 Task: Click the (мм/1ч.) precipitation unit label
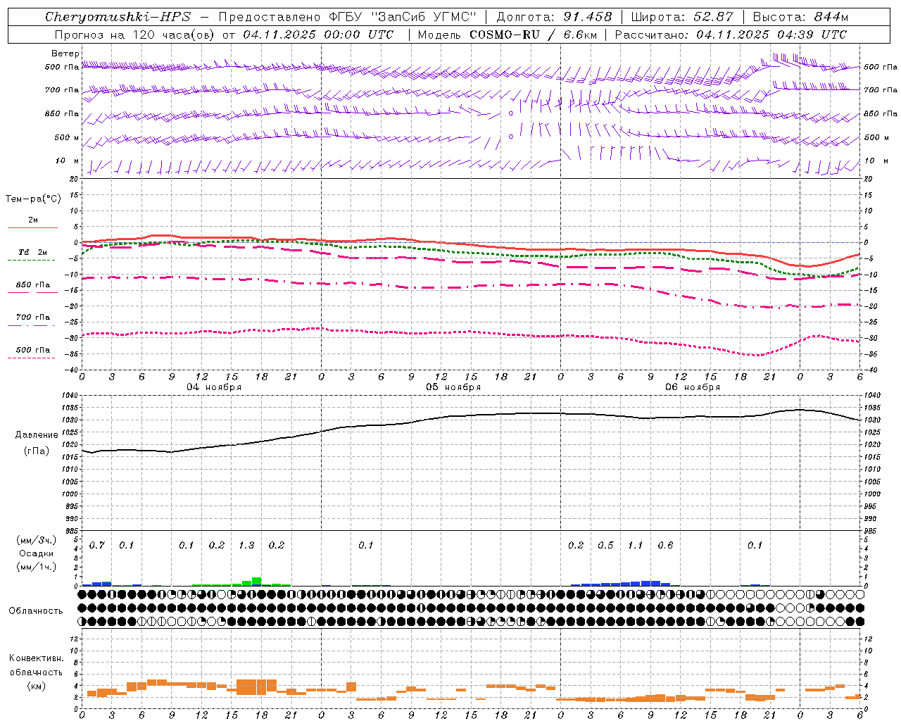[35, 567]
